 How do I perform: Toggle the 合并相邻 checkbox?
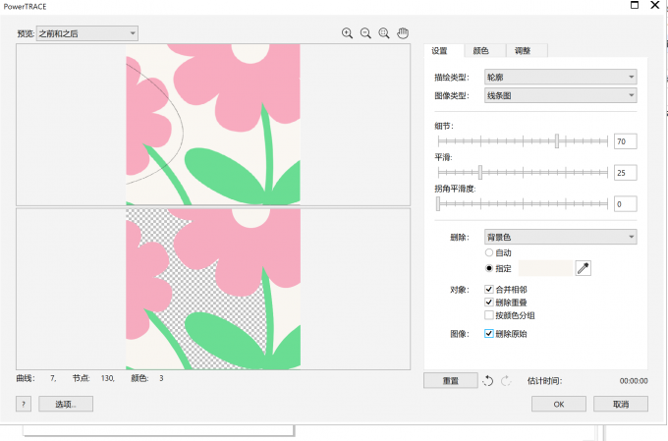(x=489, y=290)
